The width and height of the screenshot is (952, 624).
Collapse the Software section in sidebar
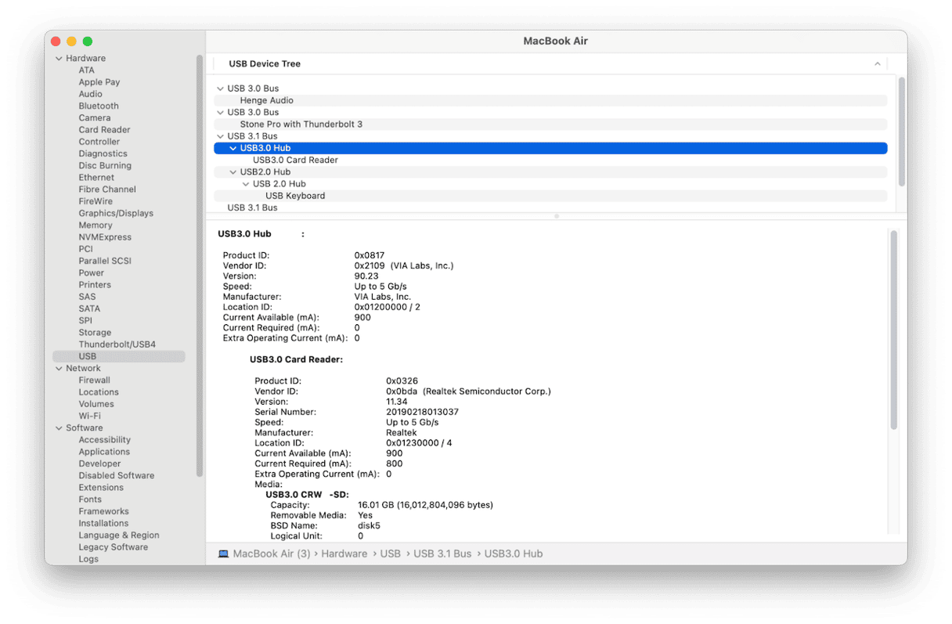click(59, 428)
